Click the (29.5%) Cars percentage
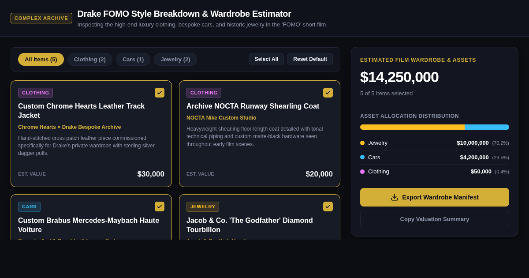The image size is (529, 278). click(501, 158)
